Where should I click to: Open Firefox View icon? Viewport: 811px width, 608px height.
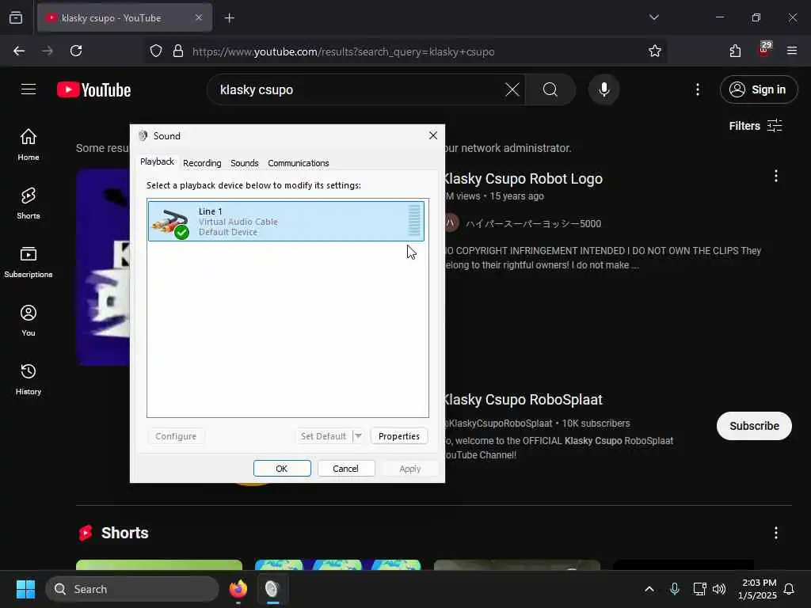pyautogui.click(x=16, y=18)
